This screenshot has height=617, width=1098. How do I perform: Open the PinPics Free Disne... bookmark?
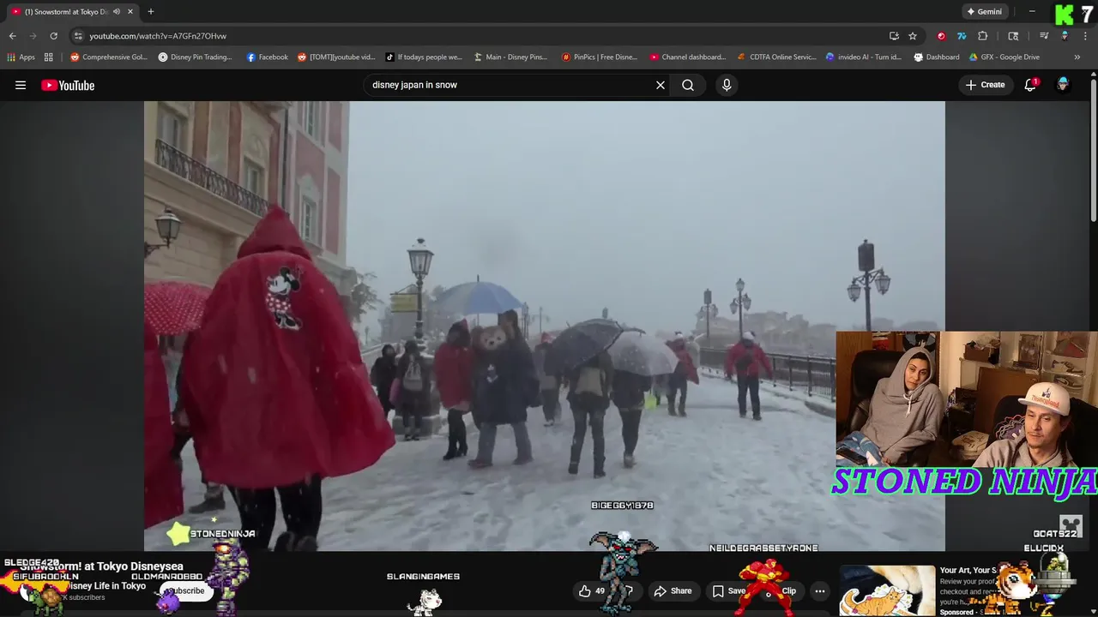tap(600, 57)
